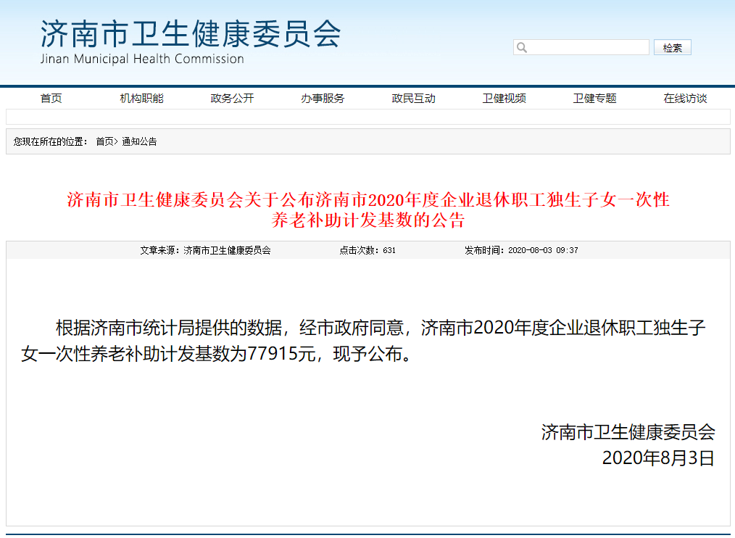Focus the search input field
735x538 pixels.
pos(581,47)
